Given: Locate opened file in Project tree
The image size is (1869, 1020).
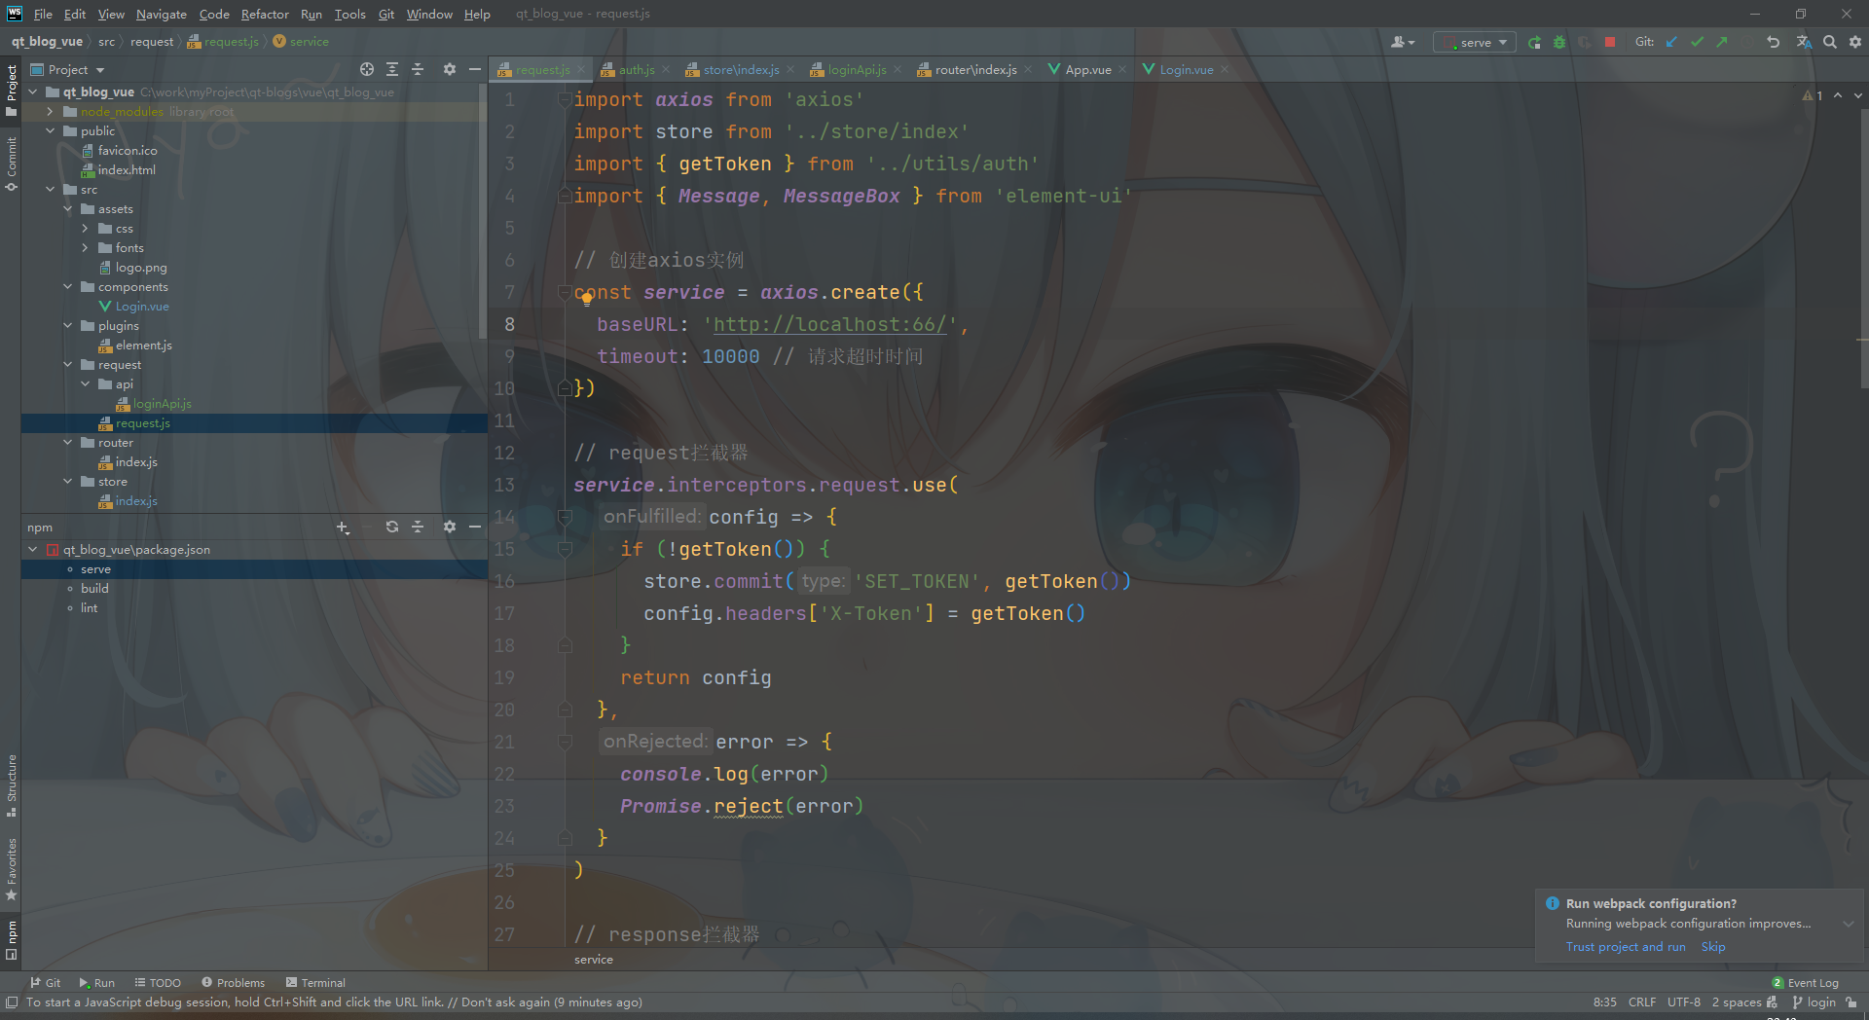Looking at the screenshot, I should click(x=367, y=69).
